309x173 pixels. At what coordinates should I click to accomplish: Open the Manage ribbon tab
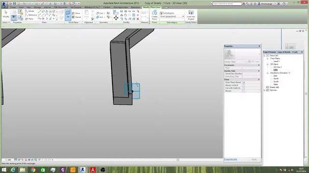(37, 7)
